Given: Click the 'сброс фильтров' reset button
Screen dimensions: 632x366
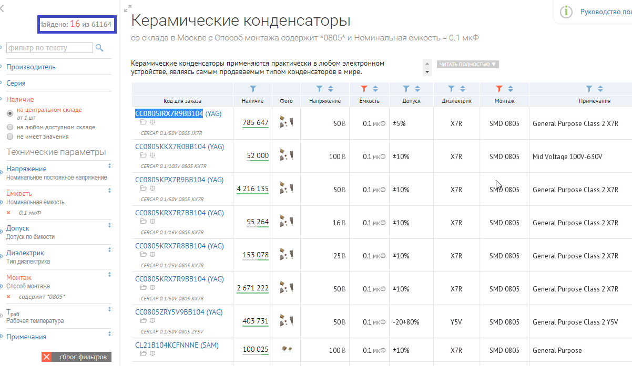Looking at the screenshot, I should (77, 357).
